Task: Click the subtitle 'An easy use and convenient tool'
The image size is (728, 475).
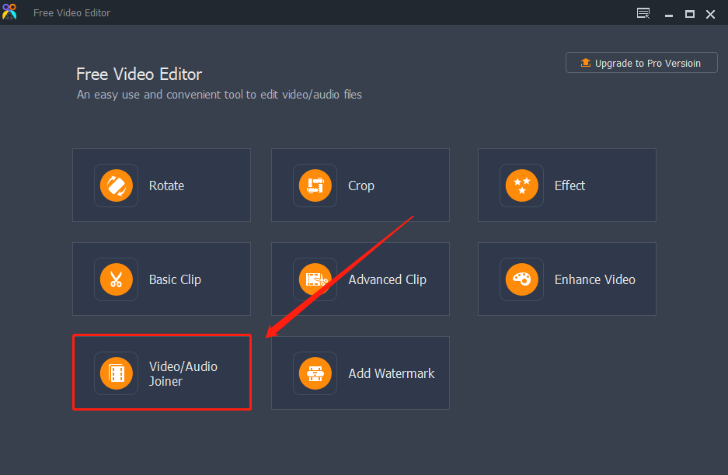Action: [219, 95]
